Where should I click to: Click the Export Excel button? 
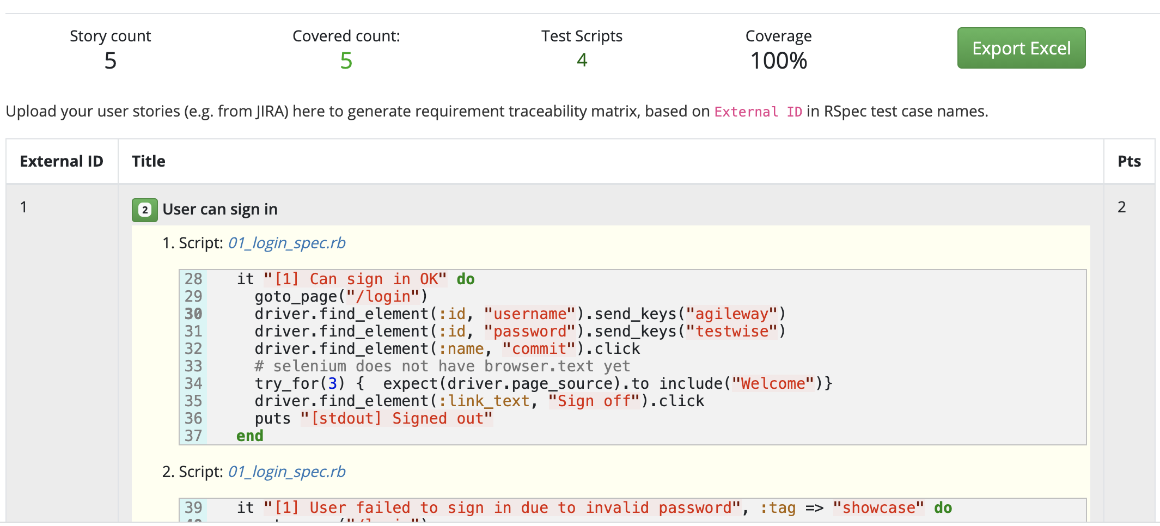[1021, 48]
